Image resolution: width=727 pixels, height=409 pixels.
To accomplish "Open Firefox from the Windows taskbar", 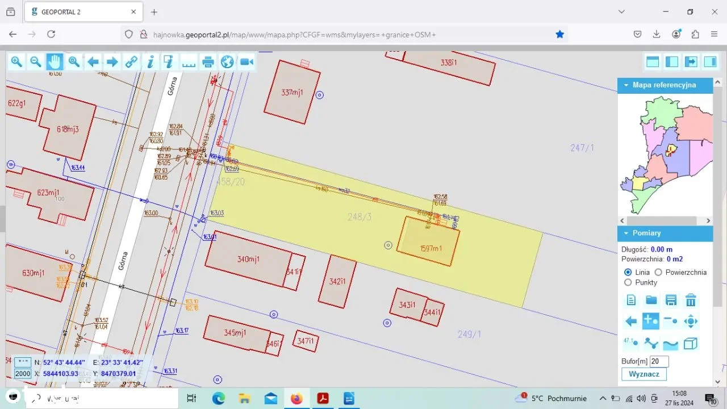I will tap(296, 398).
